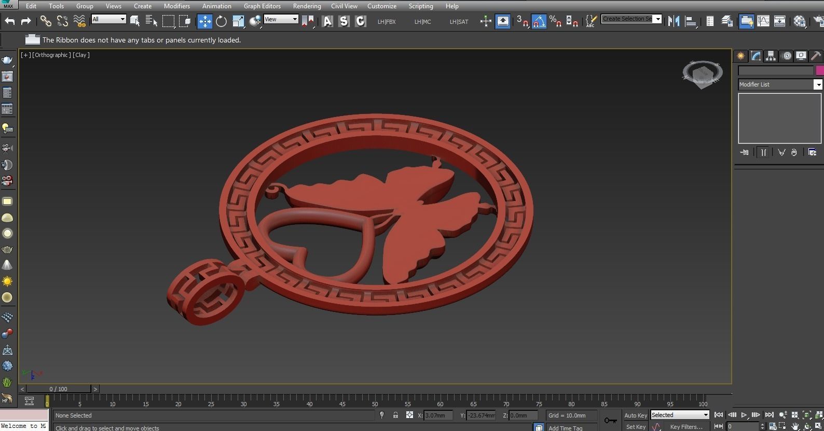Click the ViewCube navigation widget
The image size is (824, 431).
(x=703, y=74)
